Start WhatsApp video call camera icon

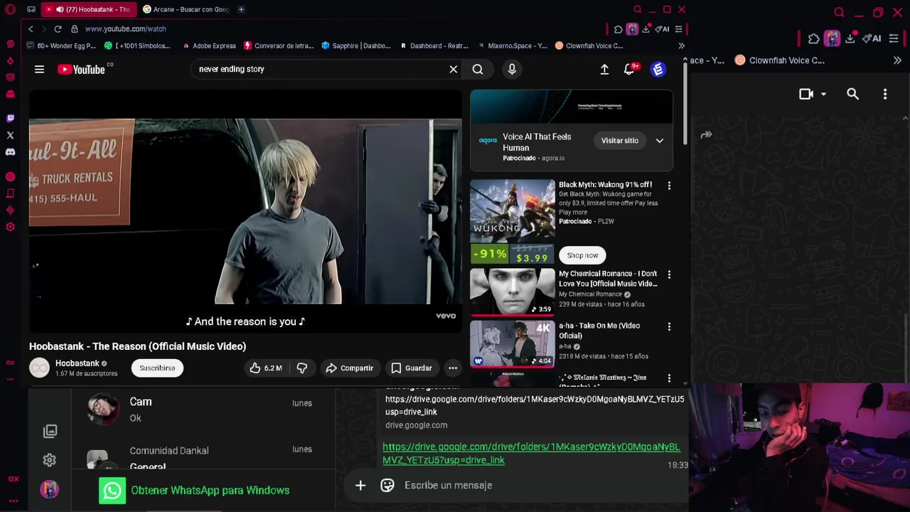click(x=806, y=94)
